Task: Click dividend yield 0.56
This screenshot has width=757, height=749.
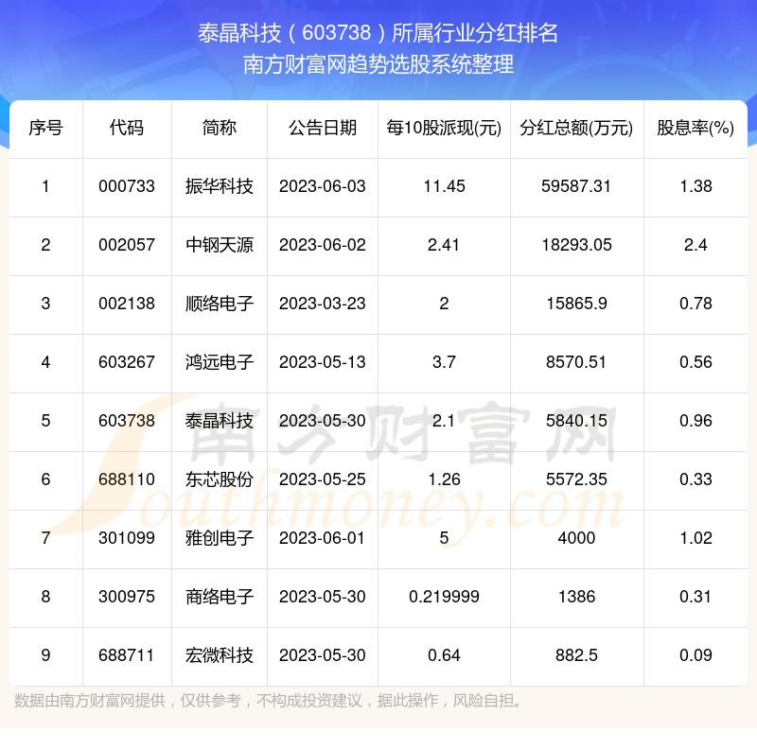Action: 695,362
